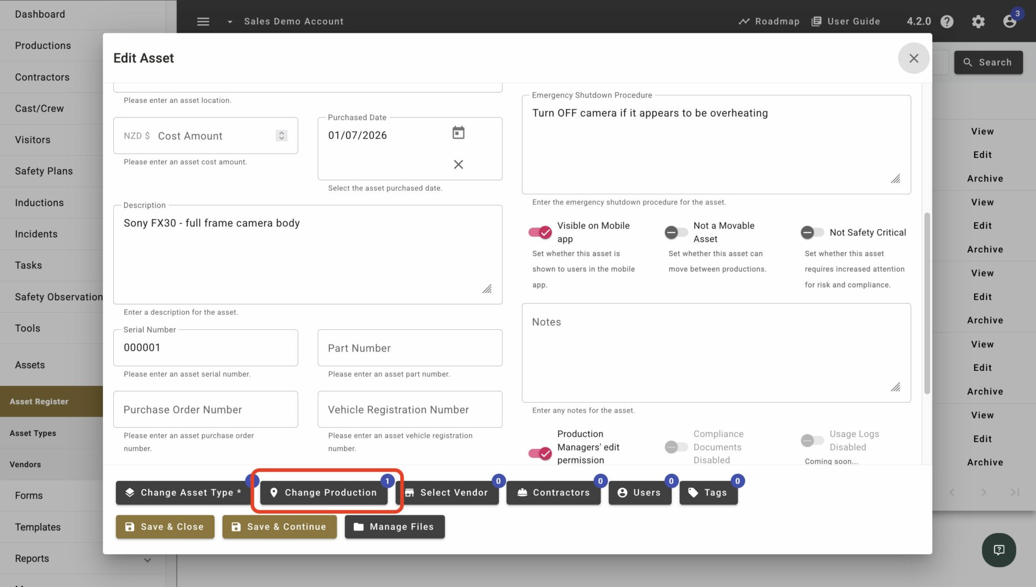
Task: Go to next page arrow in background table
Action: click(x=983, y=492)
